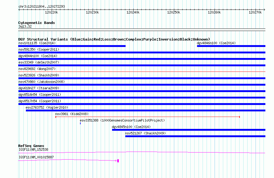Open the nsv523926 (Shaikh2009) variant label
The image size is (274, 178).
pos(39,75)
